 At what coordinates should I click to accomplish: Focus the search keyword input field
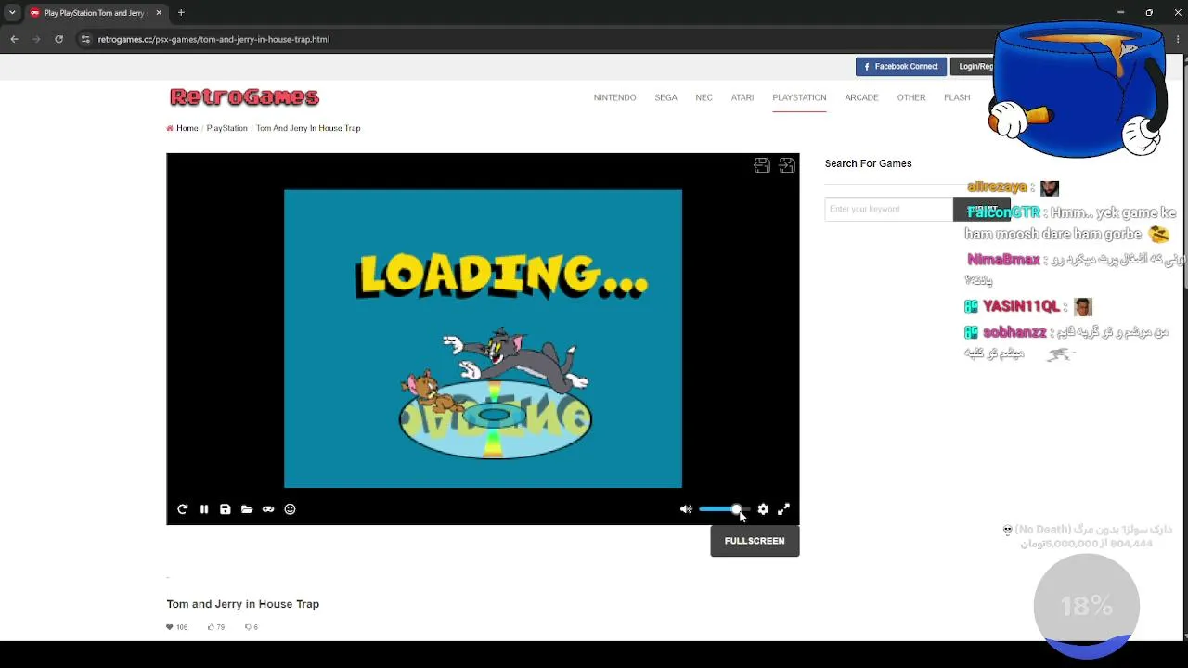pos(888,209)
